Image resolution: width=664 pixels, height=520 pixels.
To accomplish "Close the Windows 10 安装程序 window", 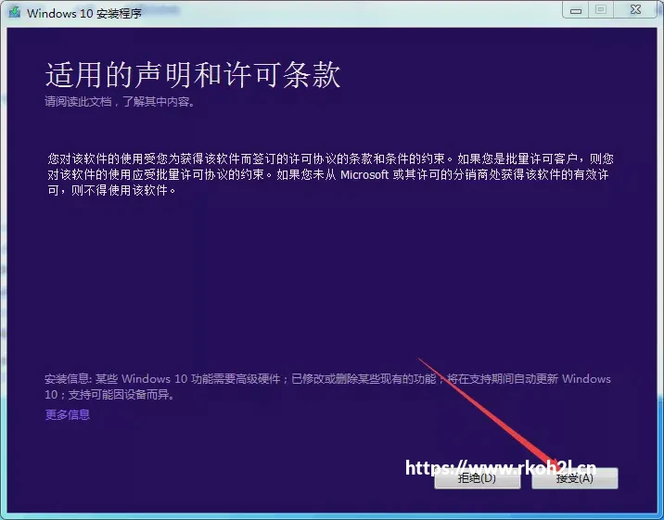I will [x=635, y=10].
